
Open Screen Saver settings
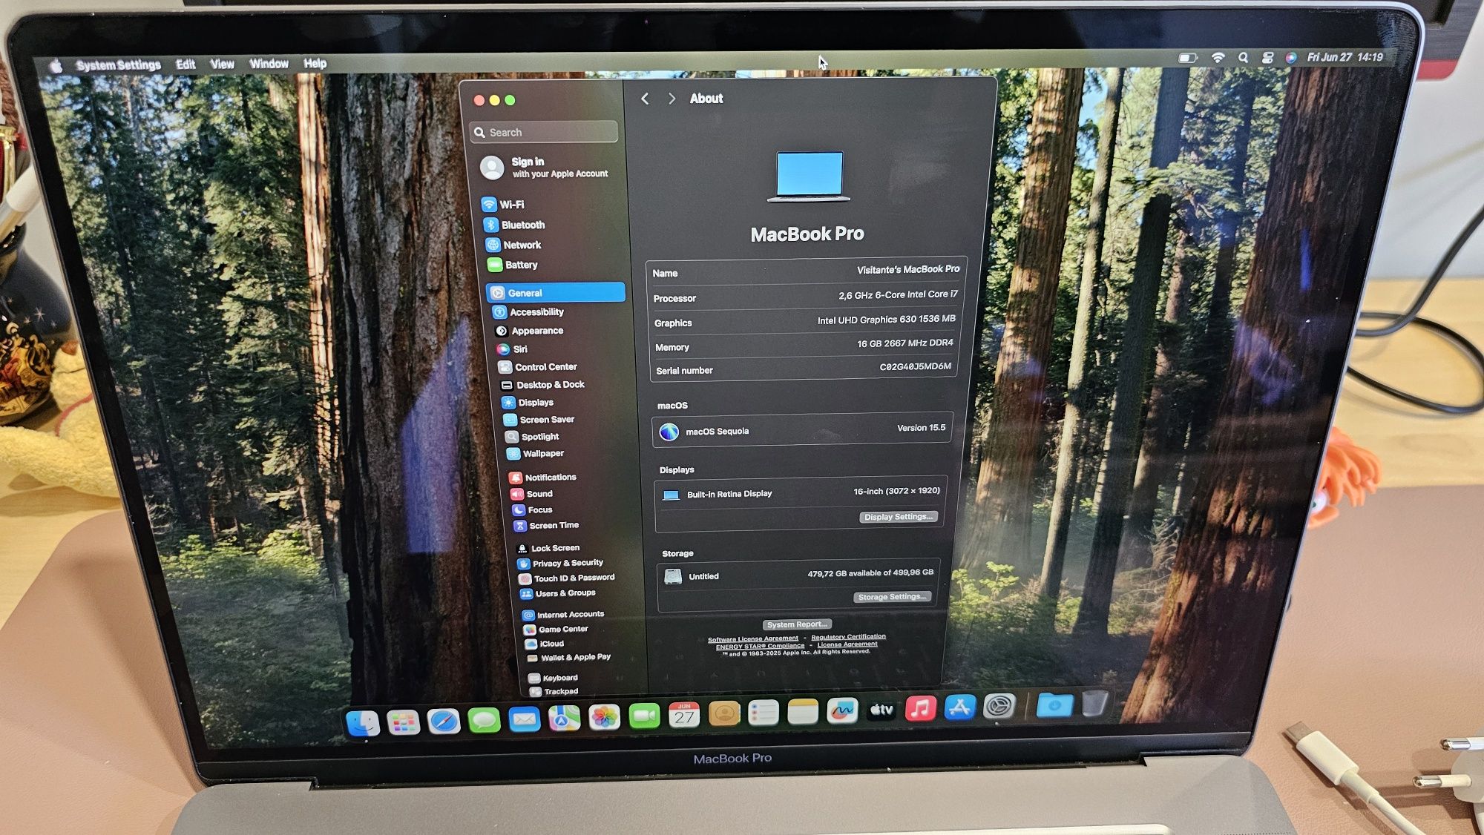(539, 420)
